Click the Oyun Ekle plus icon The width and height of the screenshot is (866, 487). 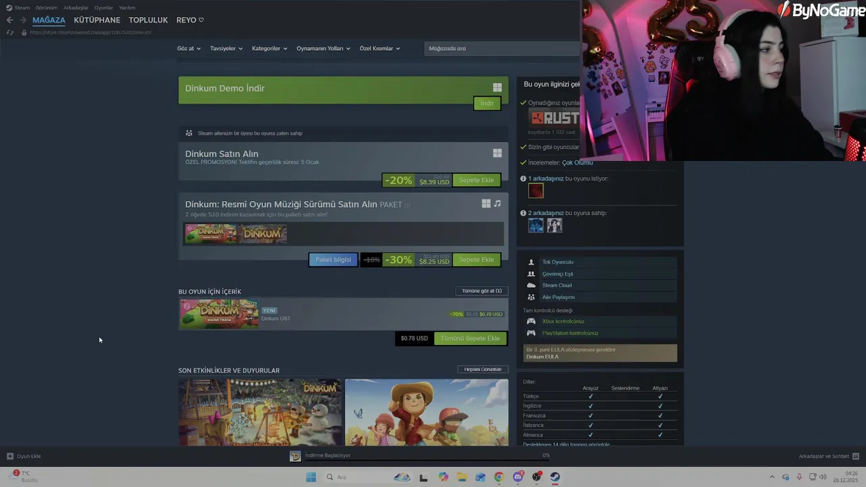point(9,456)
